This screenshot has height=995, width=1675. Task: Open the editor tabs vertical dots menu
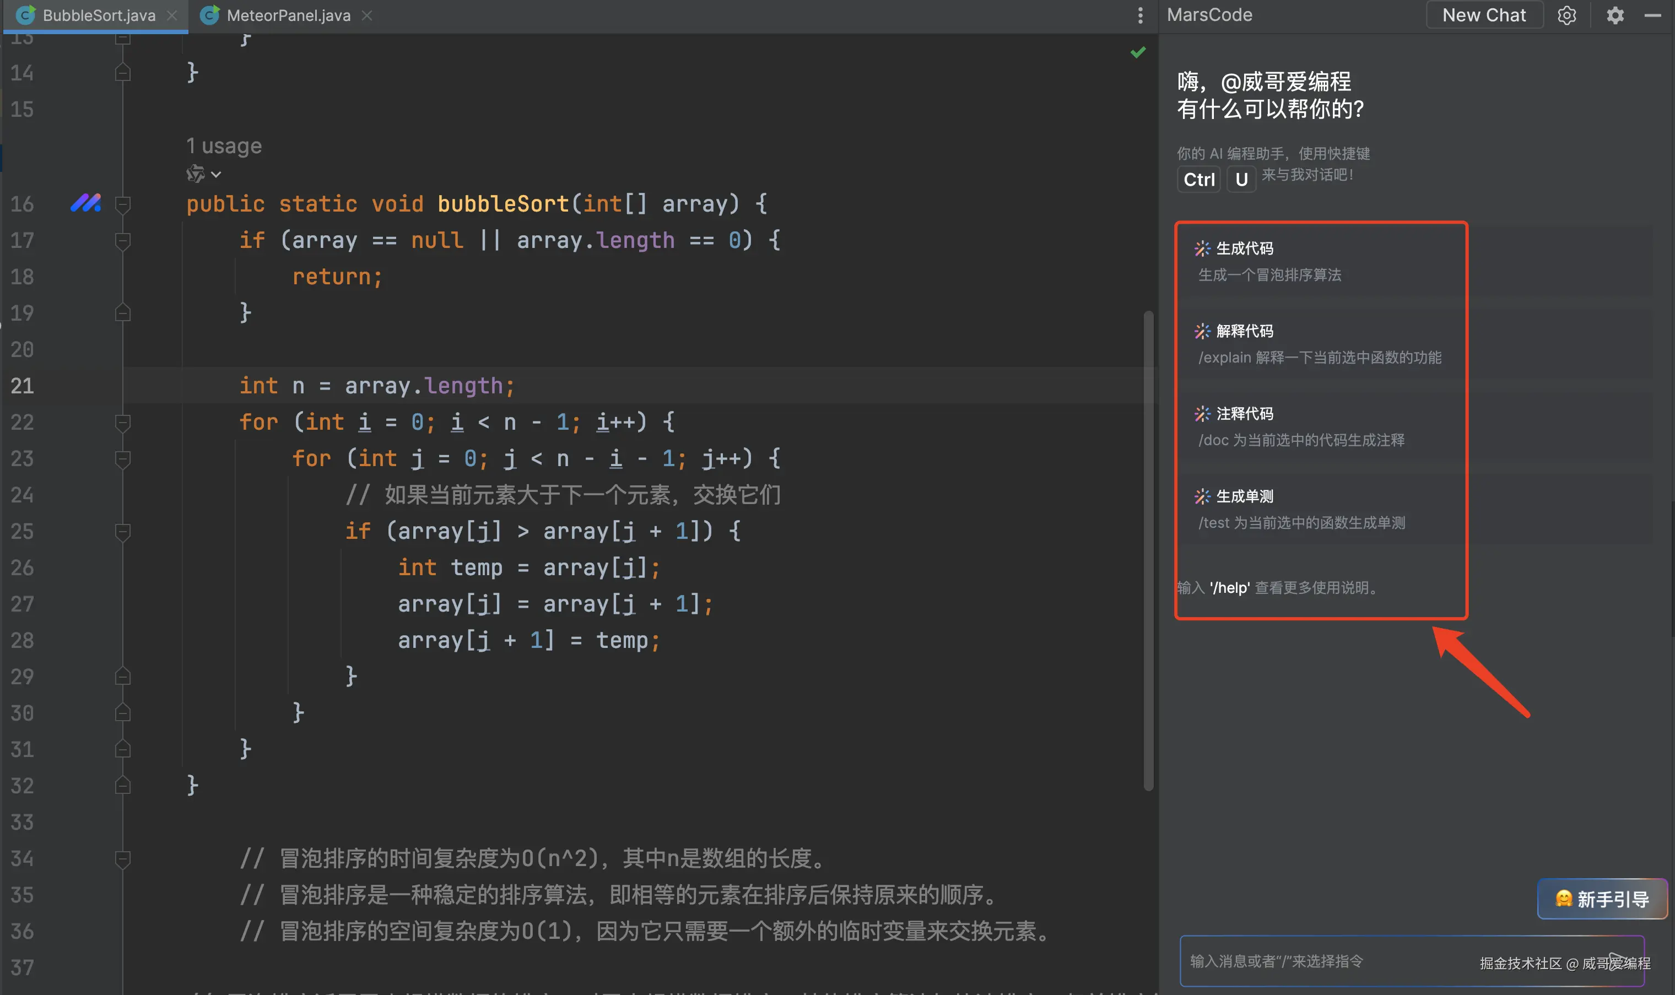coord(1140,15)
